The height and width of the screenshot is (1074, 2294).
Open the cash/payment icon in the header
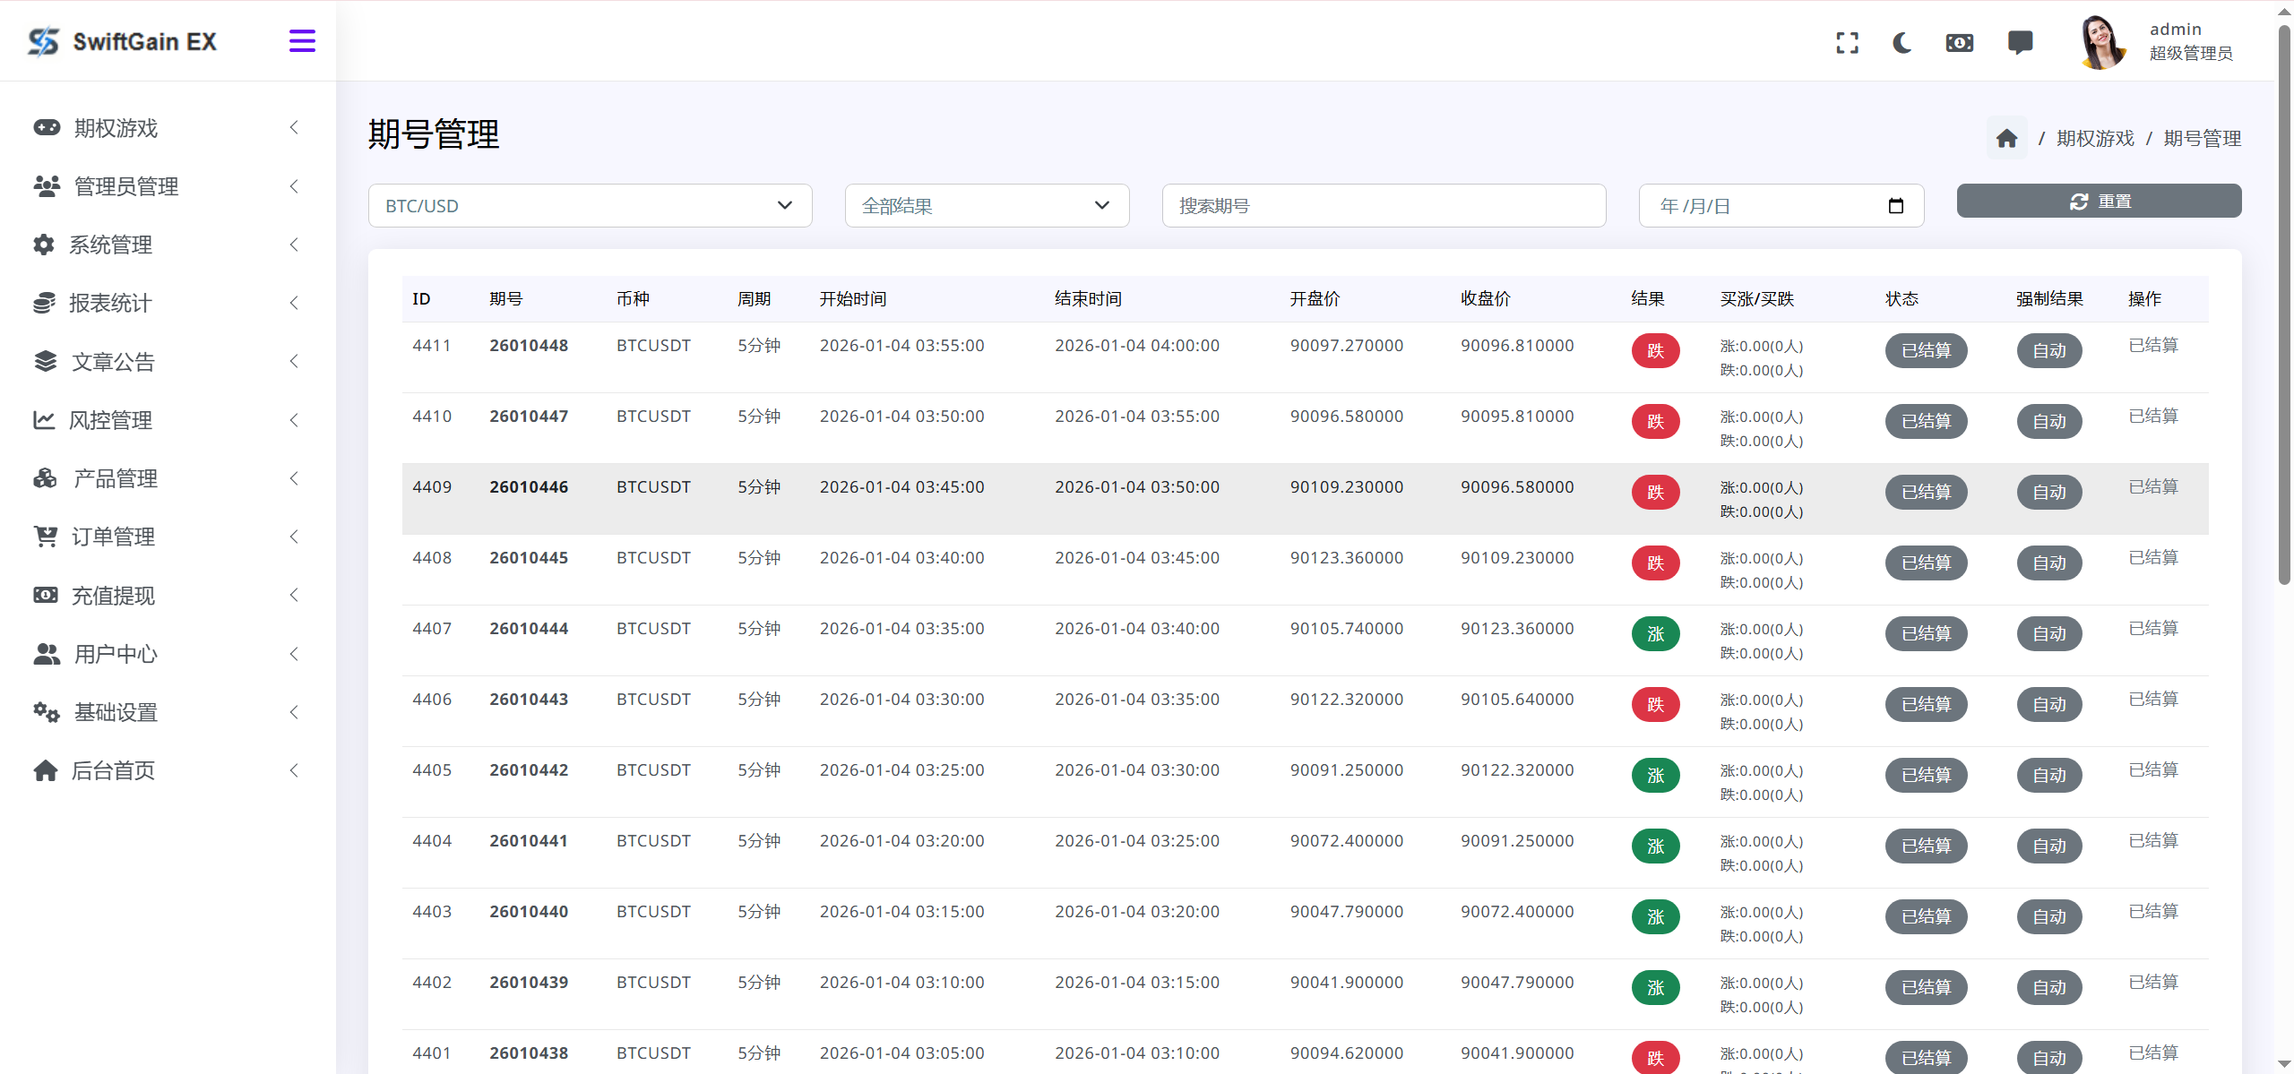[x=1959, y=42]
